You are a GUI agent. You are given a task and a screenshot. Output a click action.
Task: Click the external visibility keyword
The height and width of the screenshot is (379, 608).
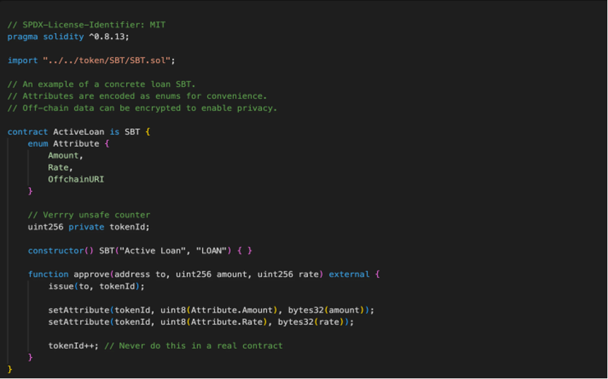coord(349,274)
